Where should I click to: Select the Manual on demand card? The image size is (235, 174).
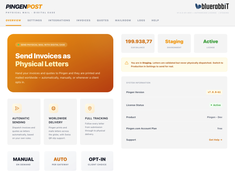point(23,161)
